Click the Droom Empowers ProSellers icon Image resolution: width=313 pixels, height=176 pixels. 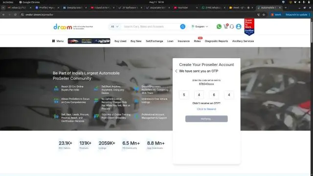tap(136, 88)
